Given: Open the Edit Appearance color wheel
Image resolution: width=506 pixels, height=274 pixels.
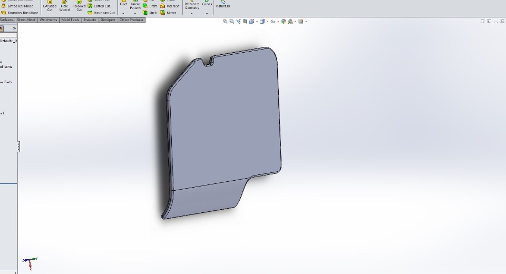Looking at the screenshot, I should 284,21.
